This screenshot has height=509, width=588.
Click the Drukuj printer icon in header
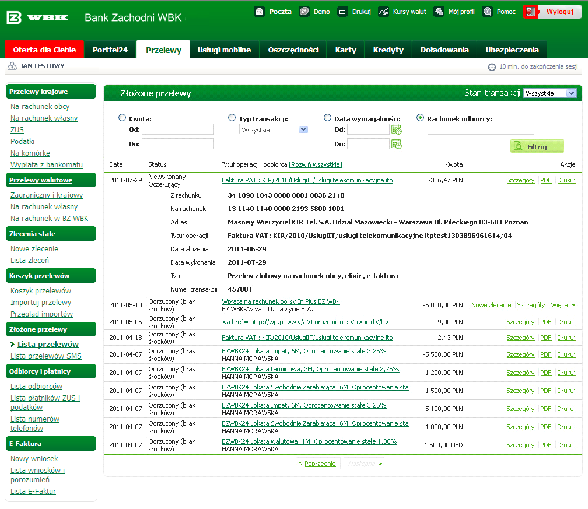pyautogui.click(x=342, y=12)
